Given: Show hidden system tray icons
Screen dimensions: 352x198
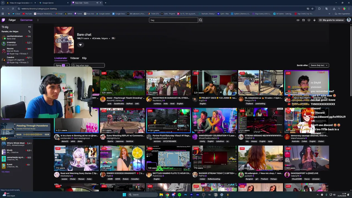Looking at the screenshot, I should point(318,195).
